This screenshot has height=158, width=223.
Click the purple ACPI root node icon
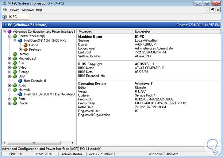(x=10, y=31)
